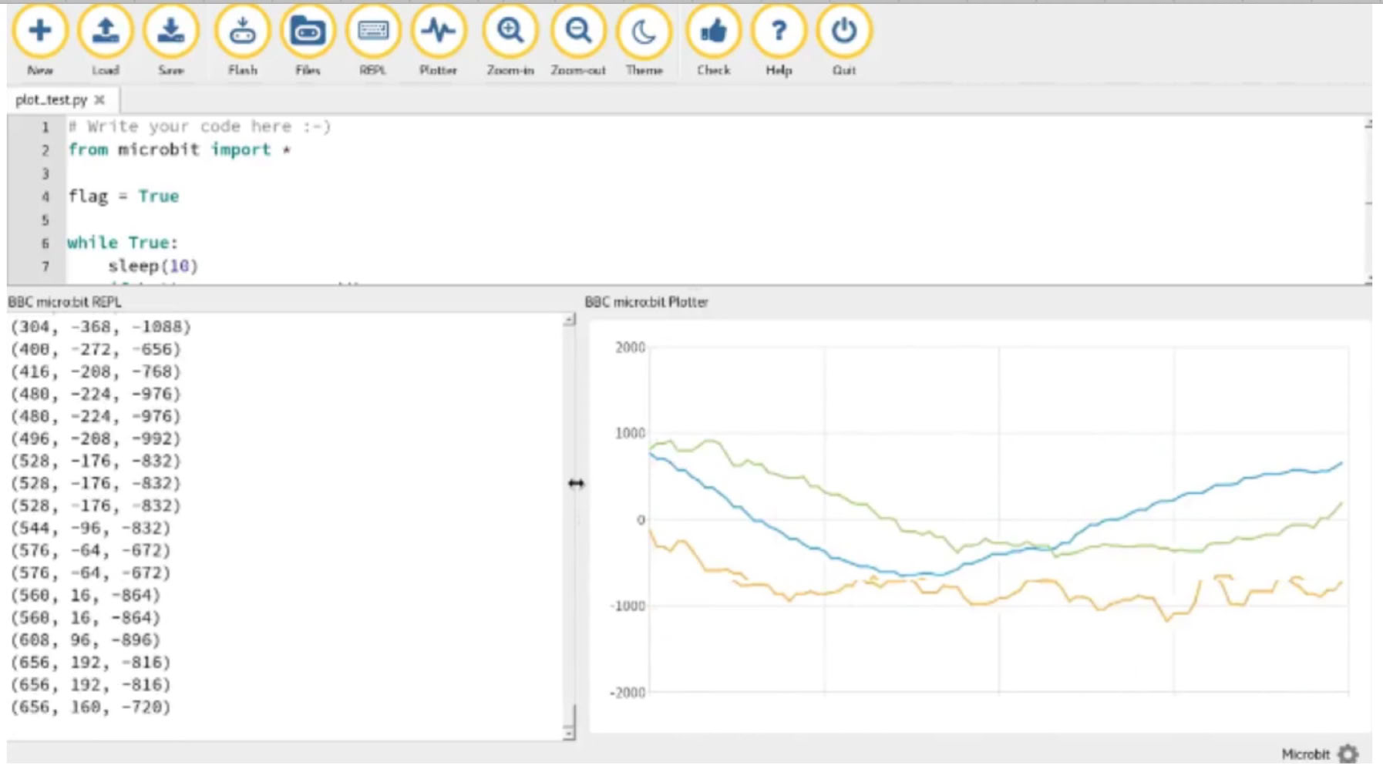Quit Mu using power icon
Screen dimensions: 1383x769
tap(843, 32)
